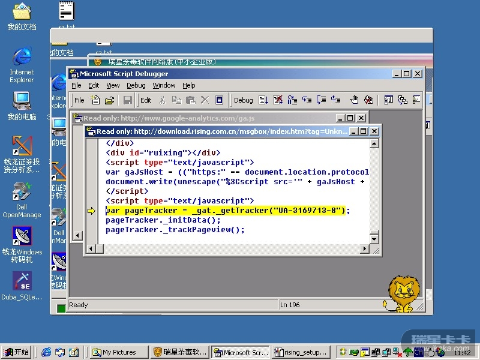The height and width of the screenshot is (360, 480).
Task: Step out of the current function
Action: tap(335, 100)
